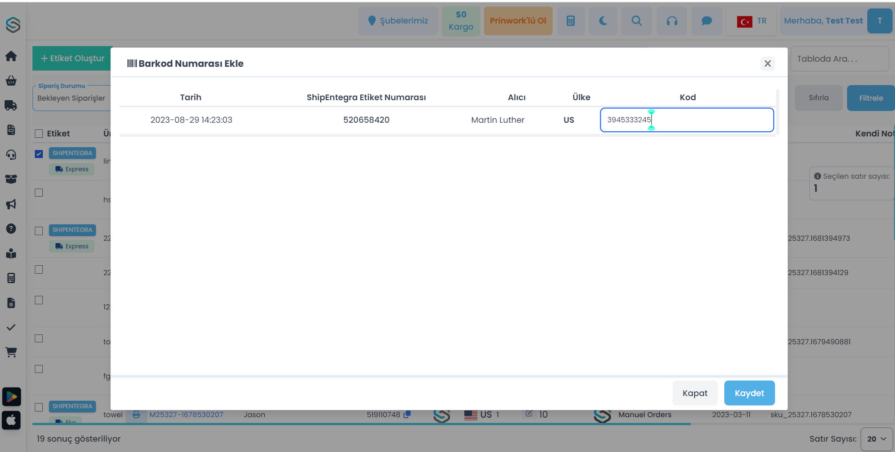
Task: Open the chat bubble icon
Action: coord(706,21)
